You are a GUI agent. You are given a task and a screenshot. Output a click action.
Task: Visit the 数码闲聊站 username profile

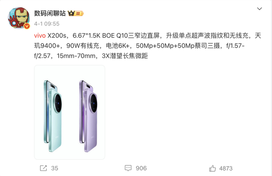click(x=50, y=13)
